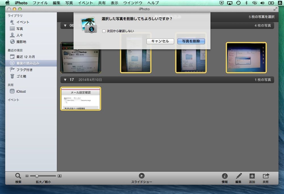Click the 編集 pencil icon
Screen dimensions: 284x194
point(239,176)
